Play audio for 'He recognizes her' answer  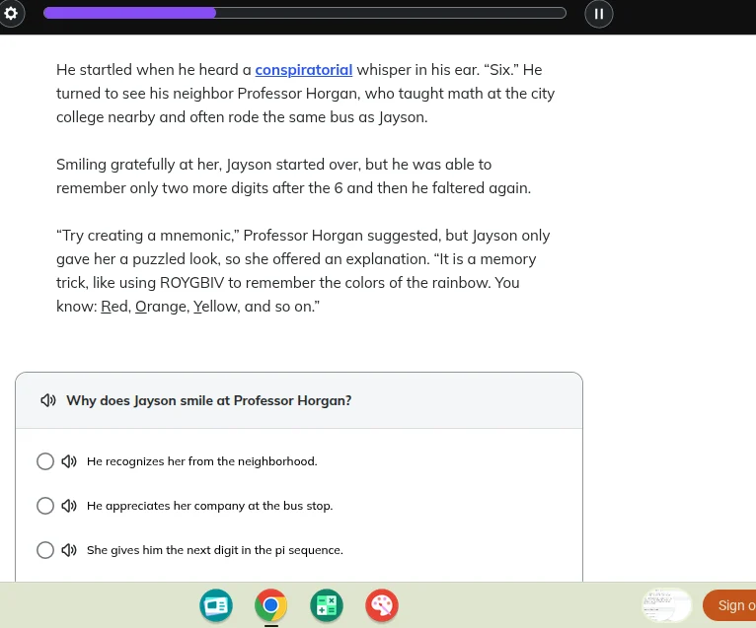coord(69,461)
